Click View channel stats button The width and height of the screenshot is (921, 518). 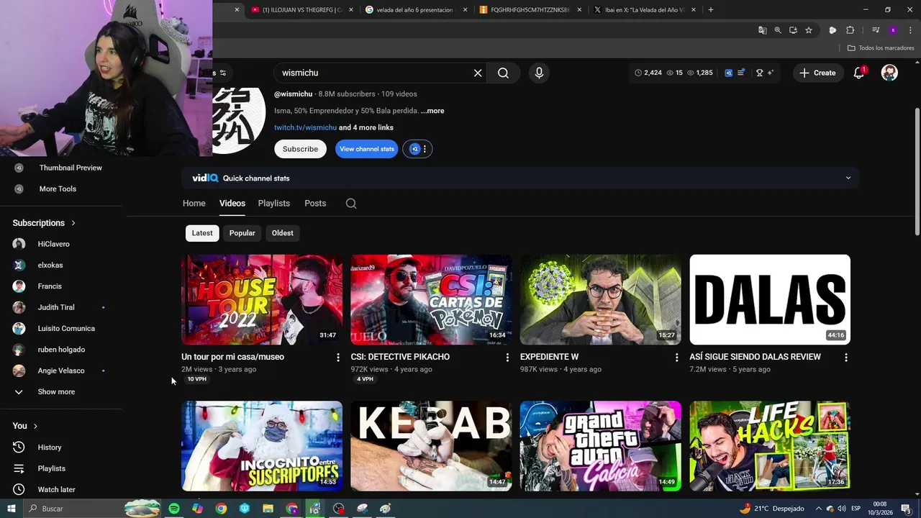[x=367, y=149]
